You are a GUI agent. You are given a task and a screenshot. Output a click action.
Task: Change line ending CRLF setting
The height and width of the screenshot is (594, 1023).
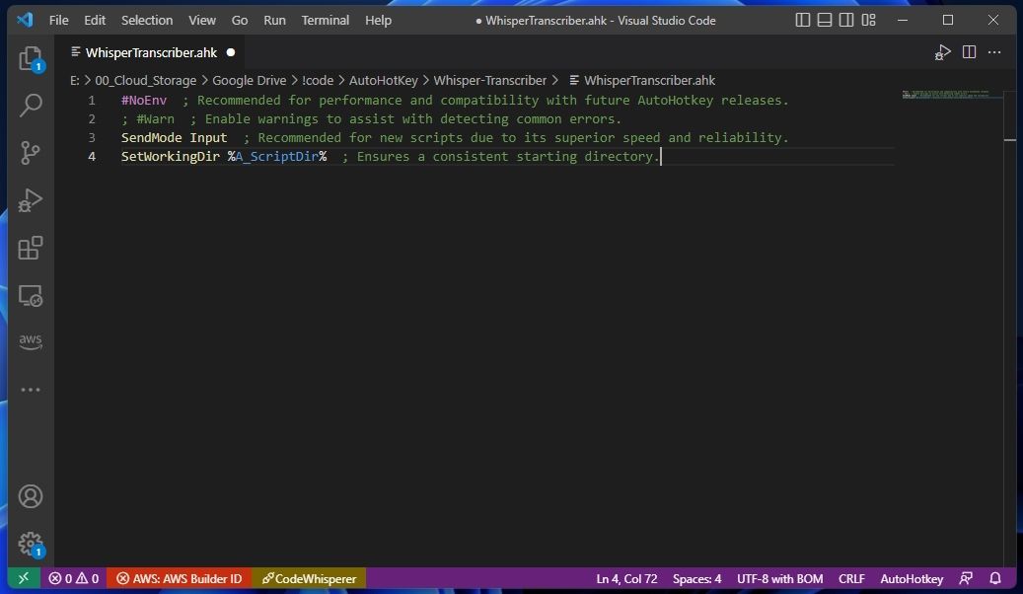coord(850,579)
